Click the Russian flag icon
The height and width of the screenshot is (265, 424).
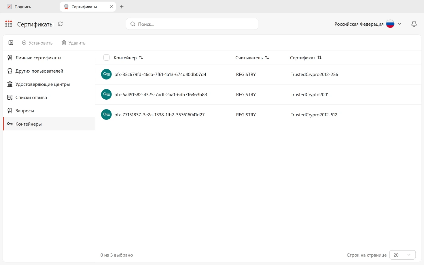click(390, 24)
